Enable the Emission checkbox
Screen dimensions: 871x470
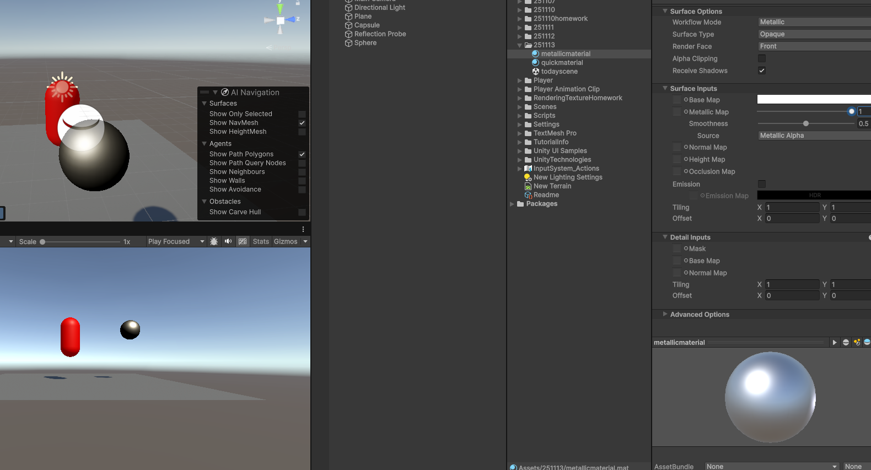click(762, 184)
